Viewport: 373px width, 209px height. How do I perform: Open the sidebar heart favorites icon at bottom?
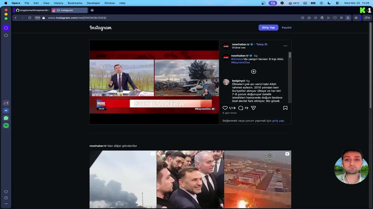[6, 192]
